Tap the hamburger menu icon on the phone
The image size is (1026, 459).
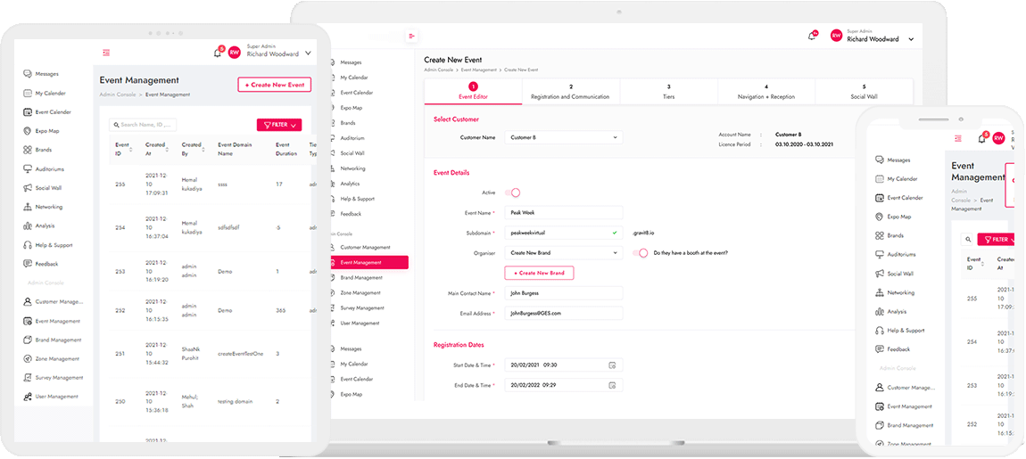[x=958, y=138]
